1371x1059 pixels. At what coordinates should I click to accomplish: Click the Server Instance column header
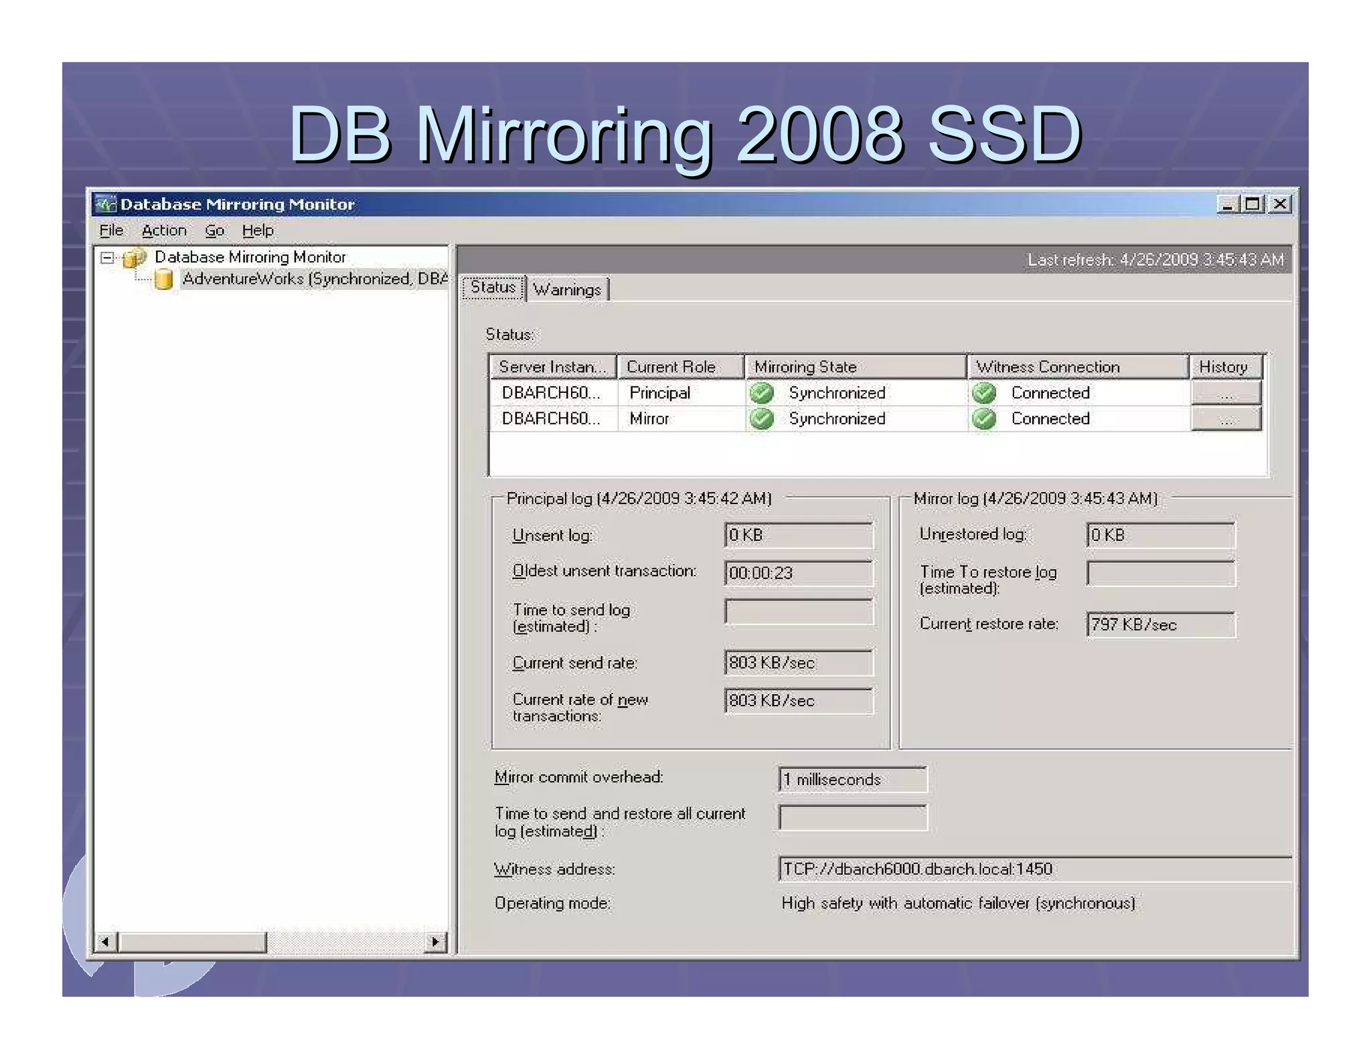(x=553, y=367)
